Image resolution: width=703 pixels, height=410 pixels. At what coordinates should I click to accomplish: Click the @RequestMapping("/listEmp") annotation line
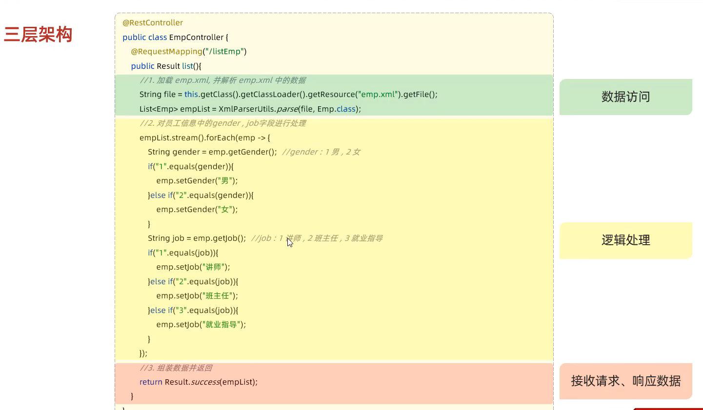[188, 52]
